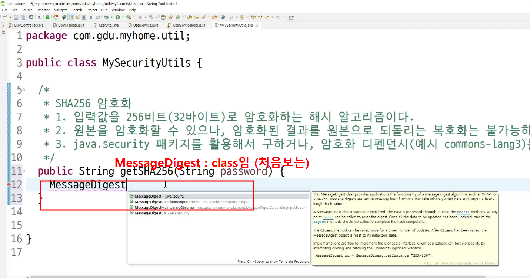Toggle Mark Occurrences highlighter icon
530x278 pixels.
coord(71,17)
